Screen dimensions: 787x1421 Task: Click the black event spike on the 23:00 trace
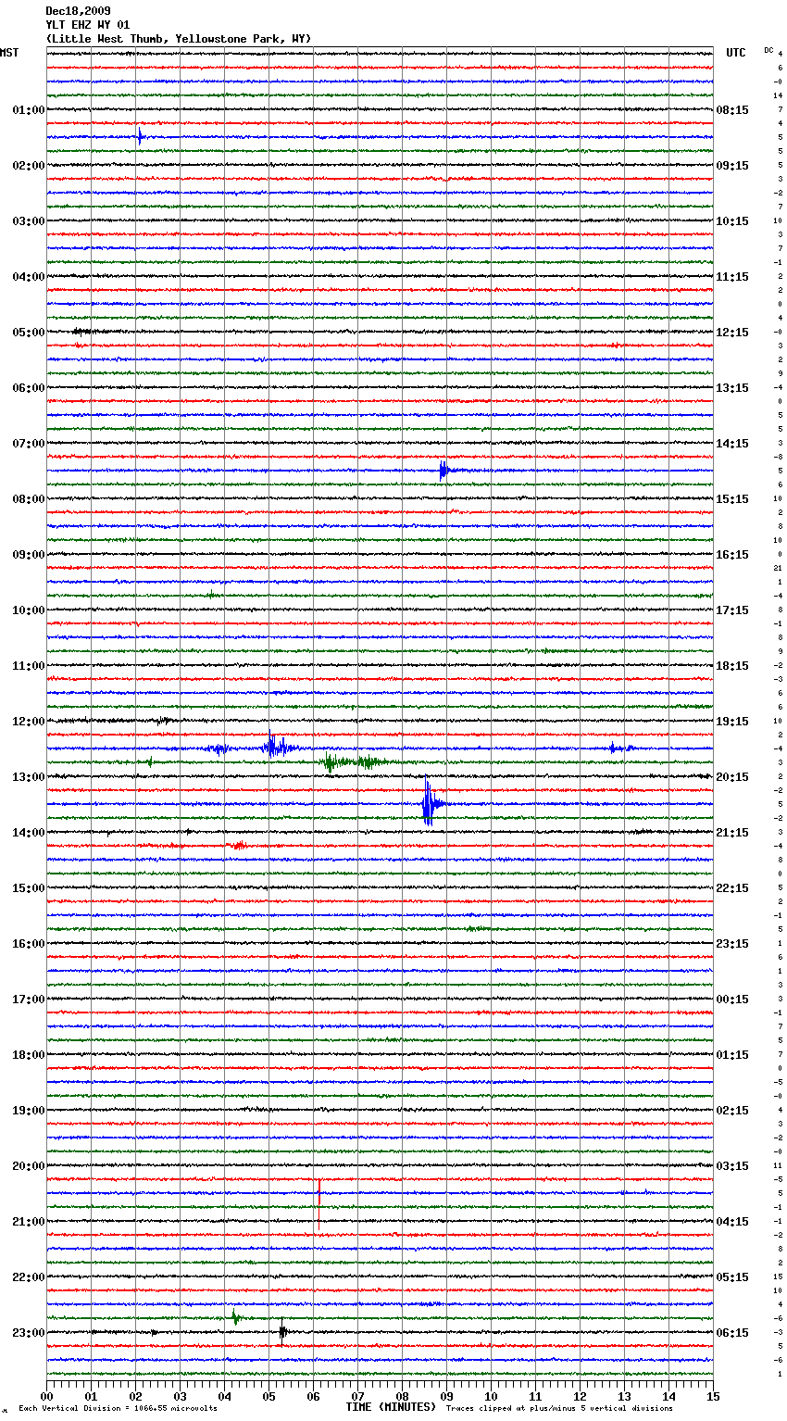(x=282, y=1332)
